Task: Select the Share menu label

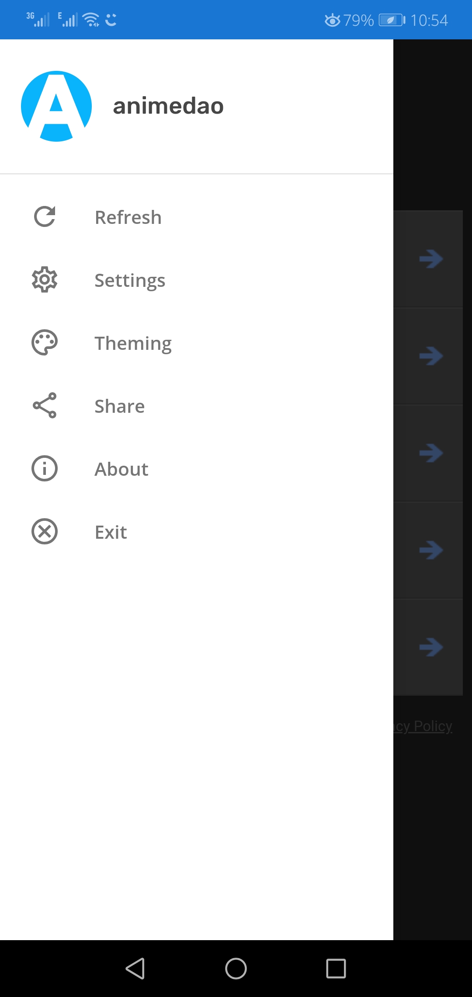Action: pos(119,406)
